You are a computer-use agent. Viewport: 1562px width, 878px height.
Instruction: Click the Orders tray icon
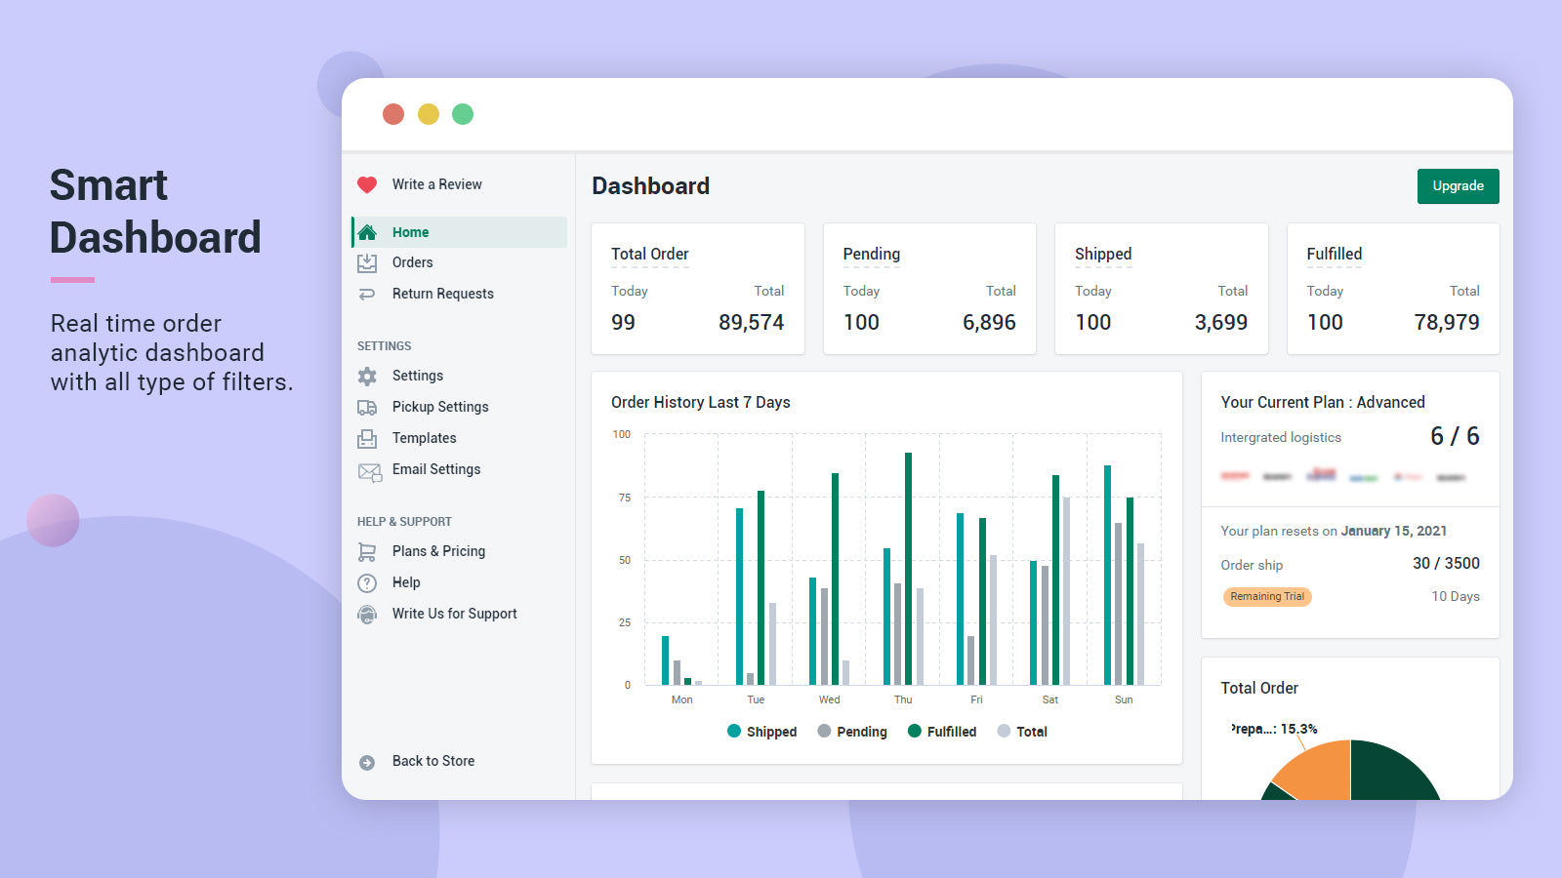click(367, 262)
